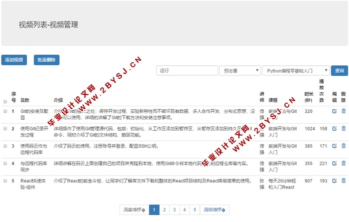Click the 批量删除 button
This screenshot has width=349, height=222.
tap(46, 60)
